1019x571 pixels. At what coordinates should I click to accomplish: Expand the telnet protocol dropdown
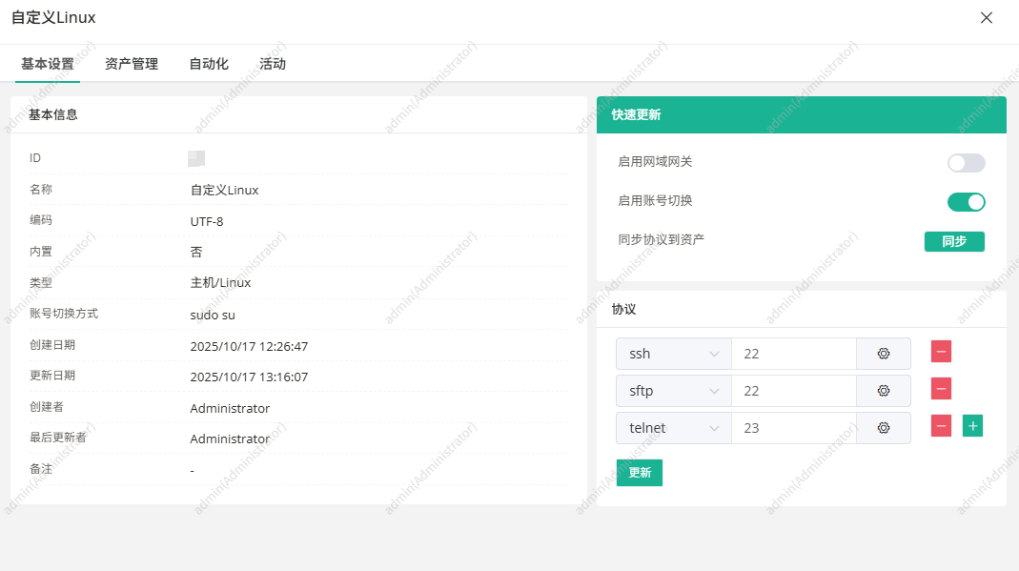[x=673, y=428]
